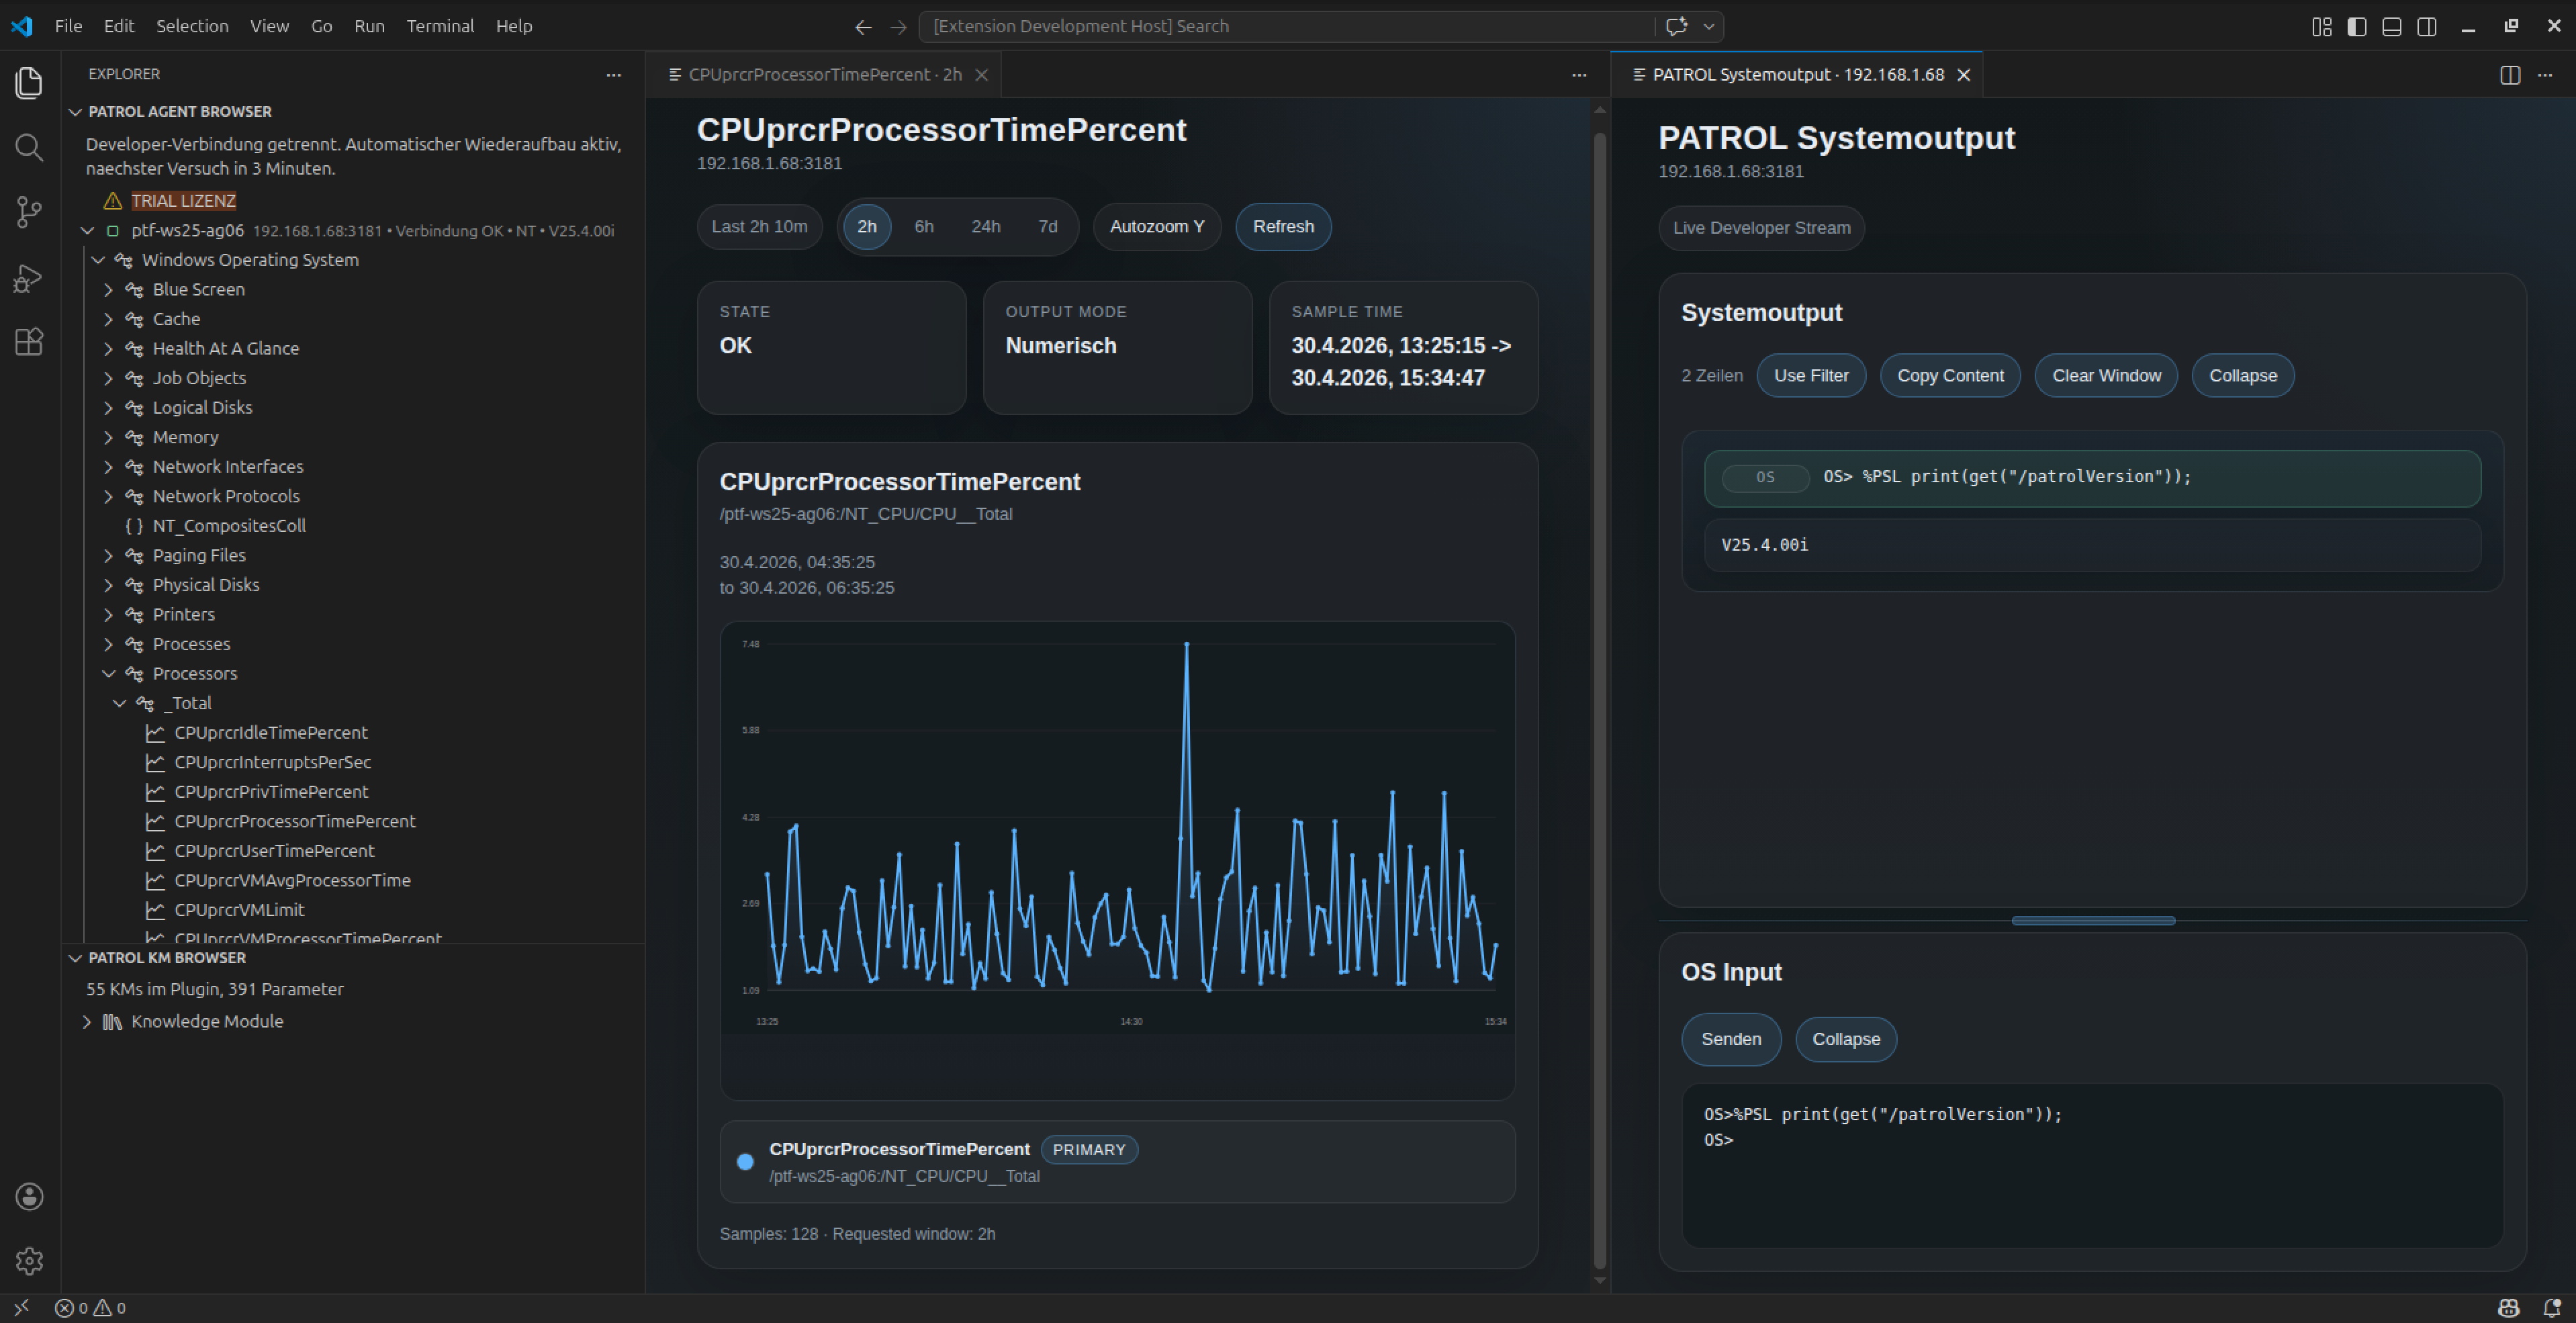This screenshot has height=1323, width=2576.
Task: Expand the Network Interfaces tree node
Action: coord(109,467)
